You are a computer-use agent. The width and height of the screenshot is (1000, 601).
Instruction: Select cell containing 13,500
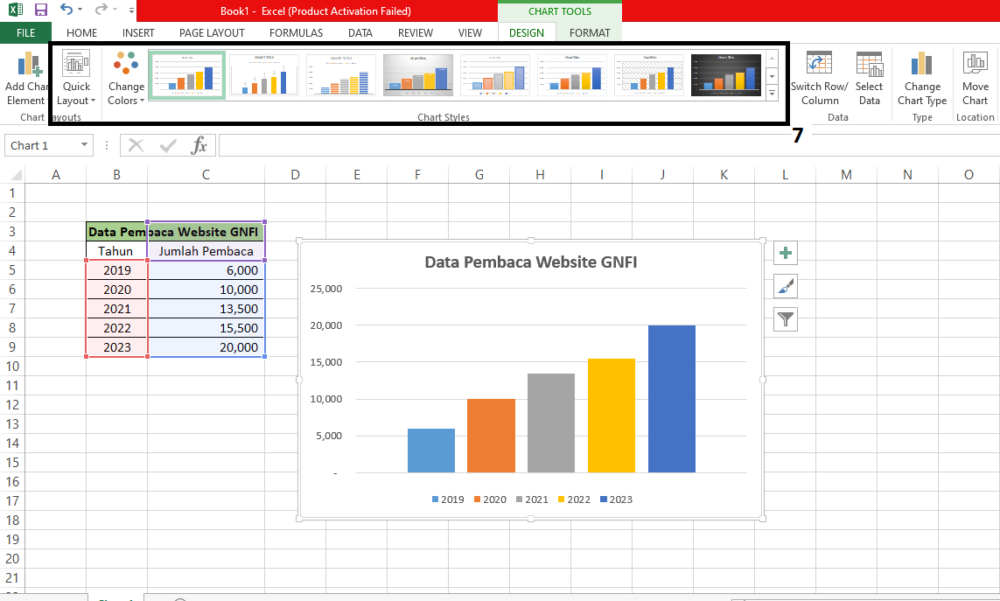pyautogui.click(x=206, y=309)
